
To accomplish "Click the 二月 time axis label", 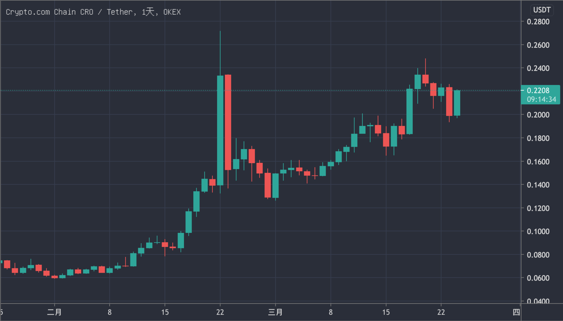I will tap(54, 312).
